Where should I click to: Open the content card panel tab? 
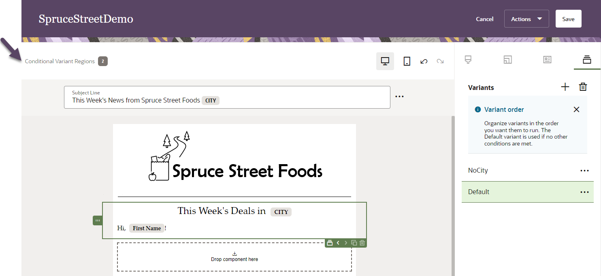click(x=547, y=60)
